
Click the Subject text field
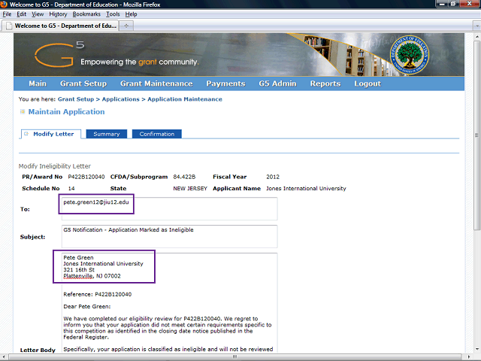[169, 236]
